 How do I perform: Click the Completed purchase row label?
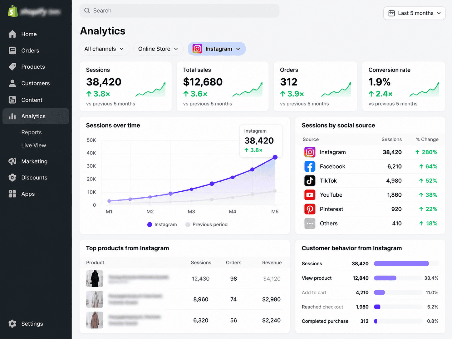[325, 321]
